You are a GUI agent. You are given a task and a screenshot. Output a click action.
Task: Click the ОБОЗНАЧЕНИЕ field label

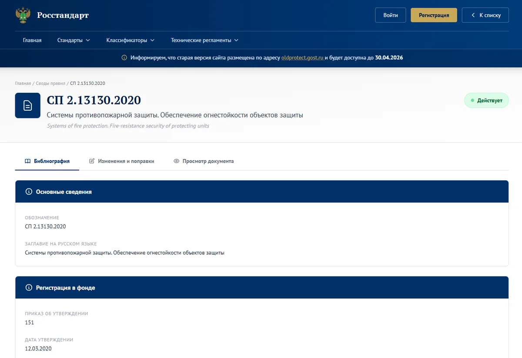pyautogui.click(x=42, y=218)
